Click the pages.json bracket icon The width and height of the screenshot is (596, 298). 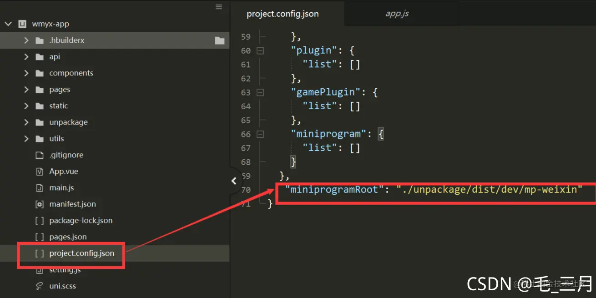pyautogui.click(x=39, y=237)
